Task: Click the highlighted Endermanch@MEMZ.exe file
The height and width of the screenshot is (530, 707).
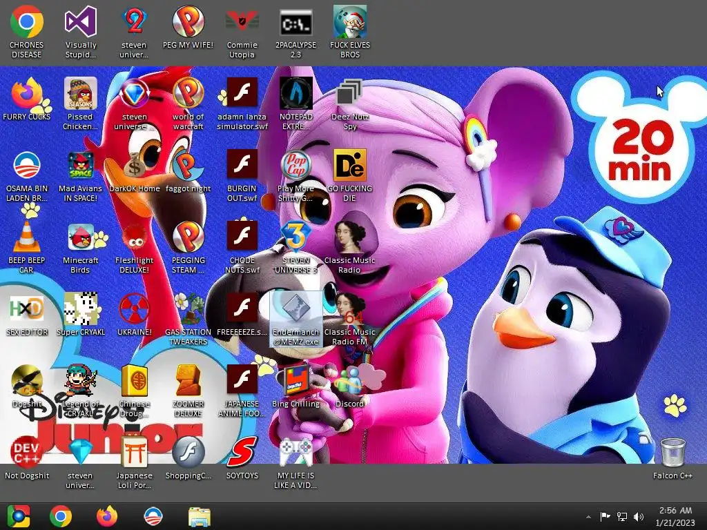Action: pos(296,319)
